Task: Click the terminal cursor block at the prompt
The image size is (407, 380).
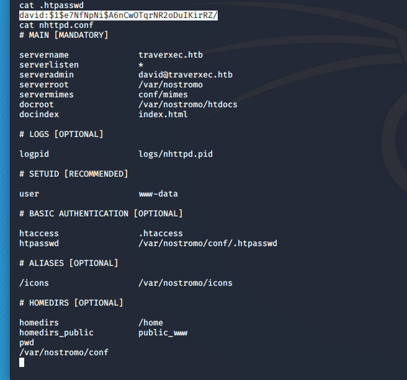Action: pyautogui.click(x=22, y=362)
